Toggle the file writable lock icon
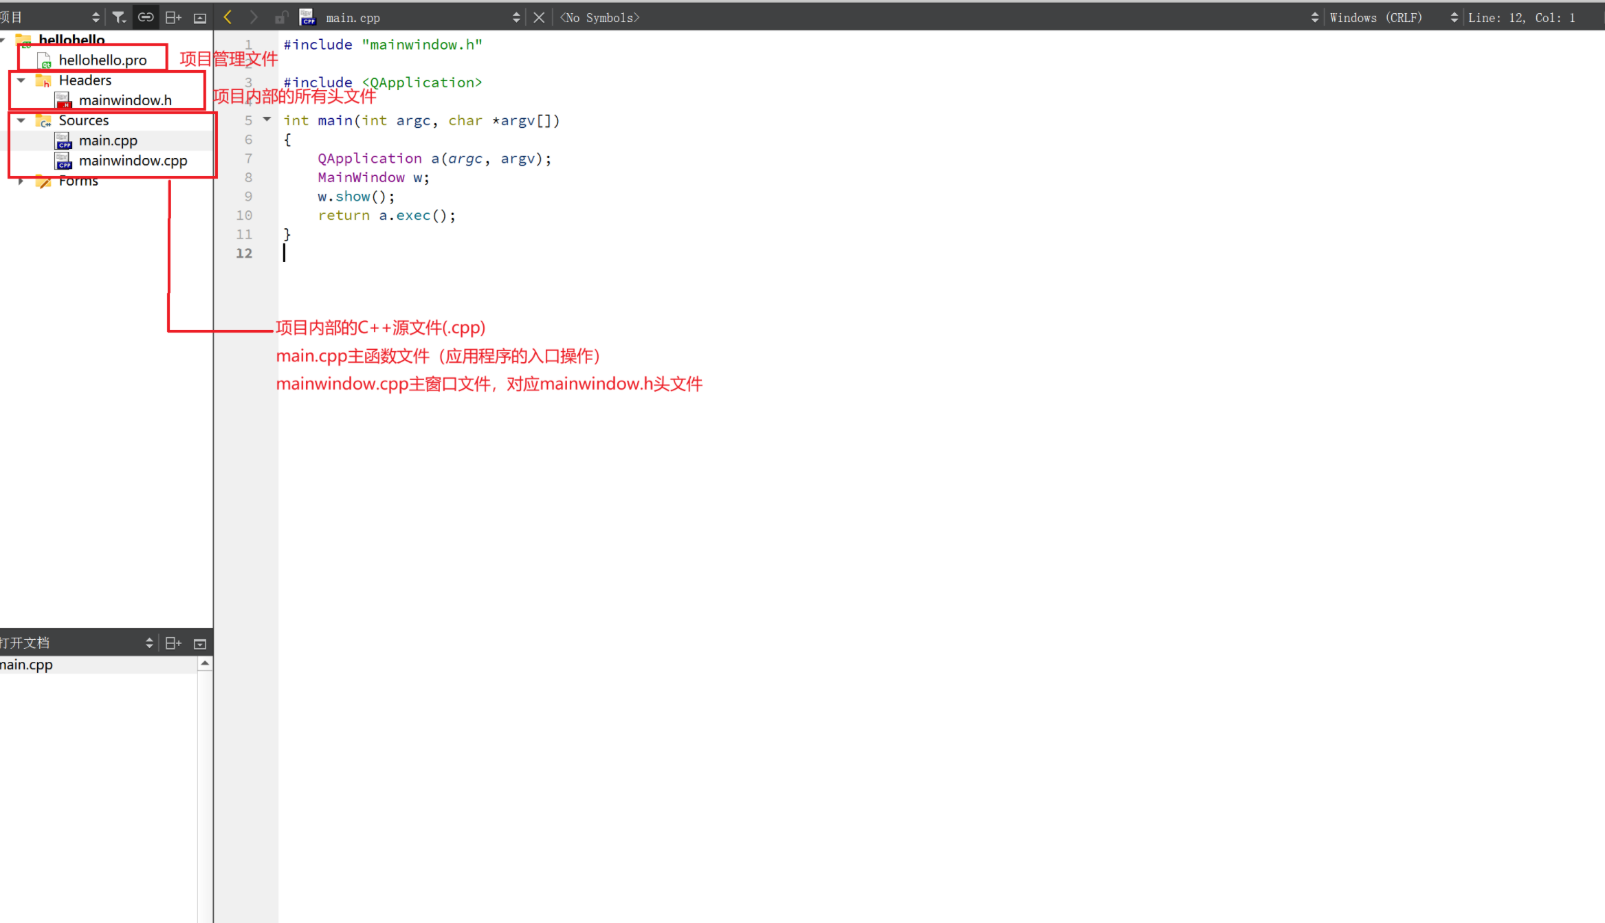Image resolution: width=1605 pixels, height=923 pixels. 280,18
